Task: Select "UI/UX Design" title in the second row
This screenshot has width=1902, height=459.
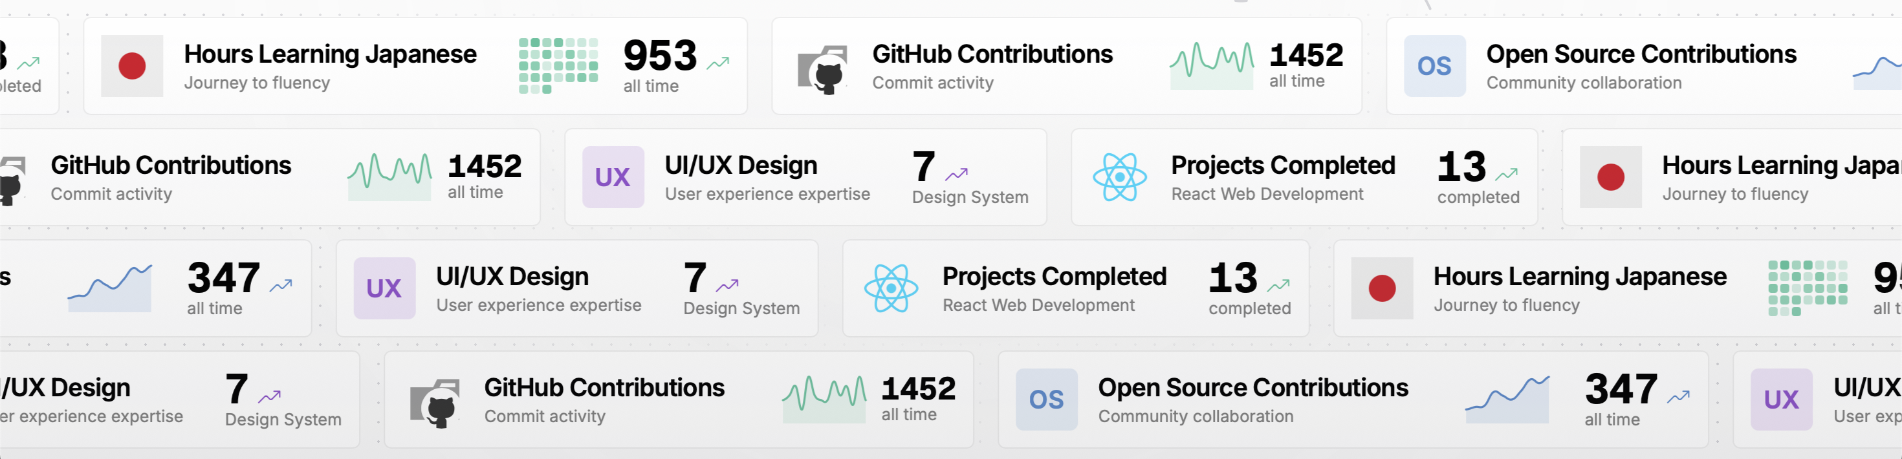Action: 741,165
